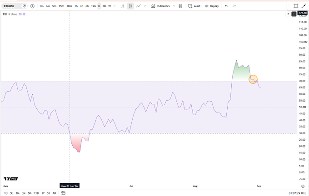Click the eye icon beside BTCUSD
Screen dimensions: 309x196
25,6
